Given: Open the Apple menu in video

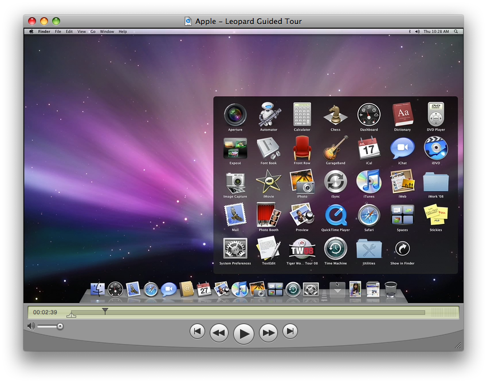Looking at the screenshot, I should [31, 31].
